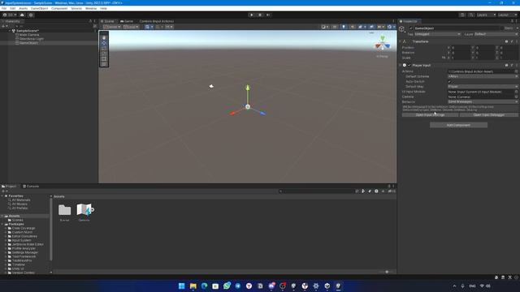
Task: Collapse the SampleScene row in the Hierarchy
Action: (10, 31)
